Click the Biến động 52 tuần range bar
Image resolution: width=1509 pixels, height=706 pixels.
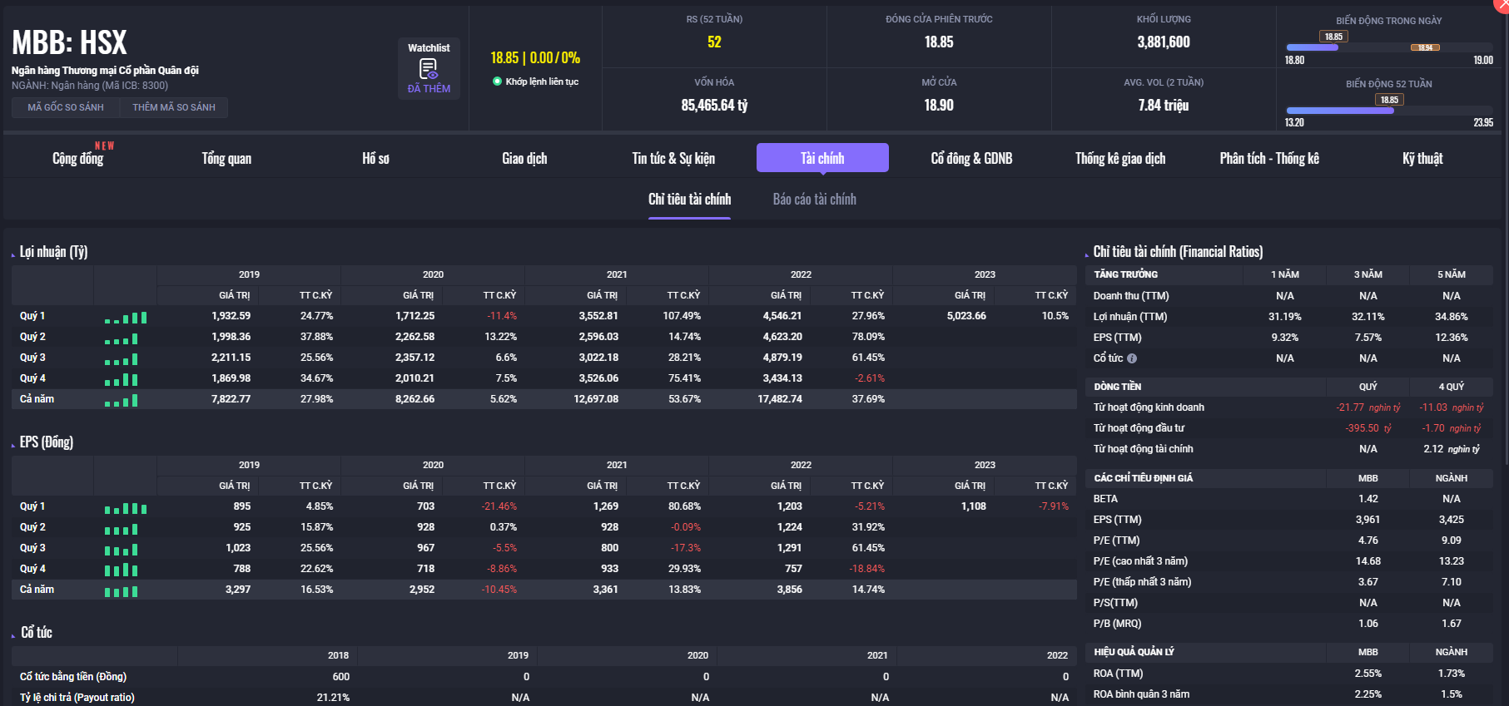coord(1388,111)
